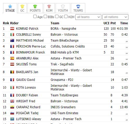This screenshot has height=124, width=131.
Task: Click the blue TEAMS jersey icon
Action: point(78,6)
